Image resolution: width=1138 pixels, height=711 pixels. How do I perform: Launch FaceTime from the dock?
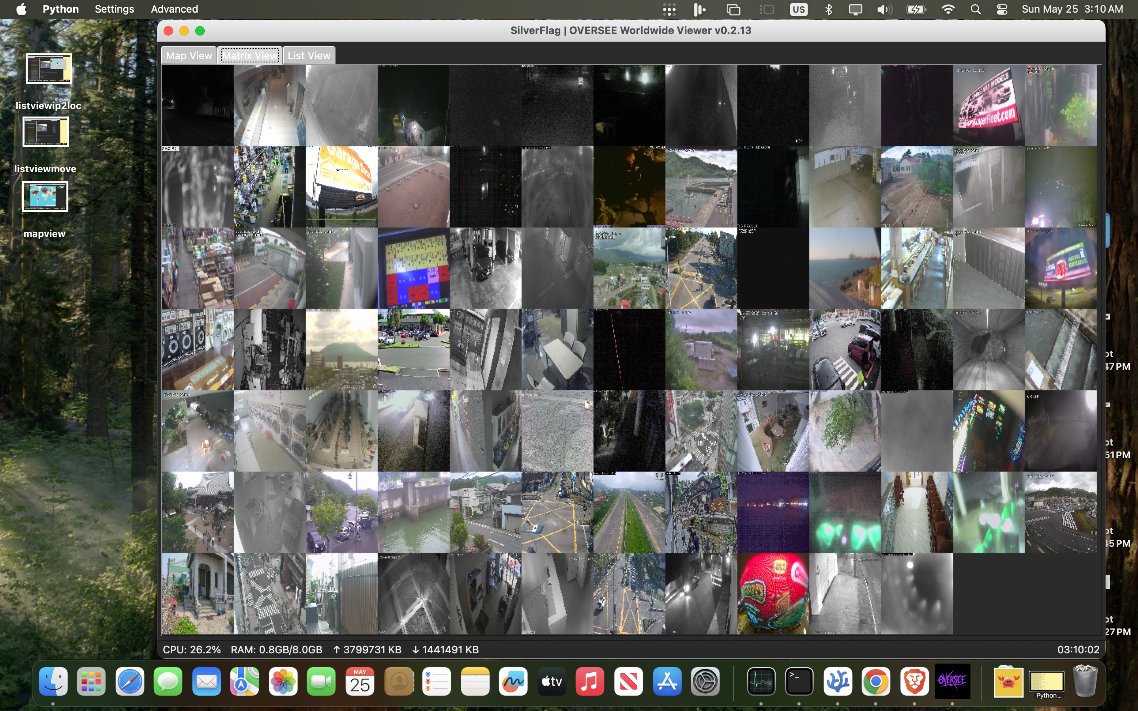click(321, 681)
